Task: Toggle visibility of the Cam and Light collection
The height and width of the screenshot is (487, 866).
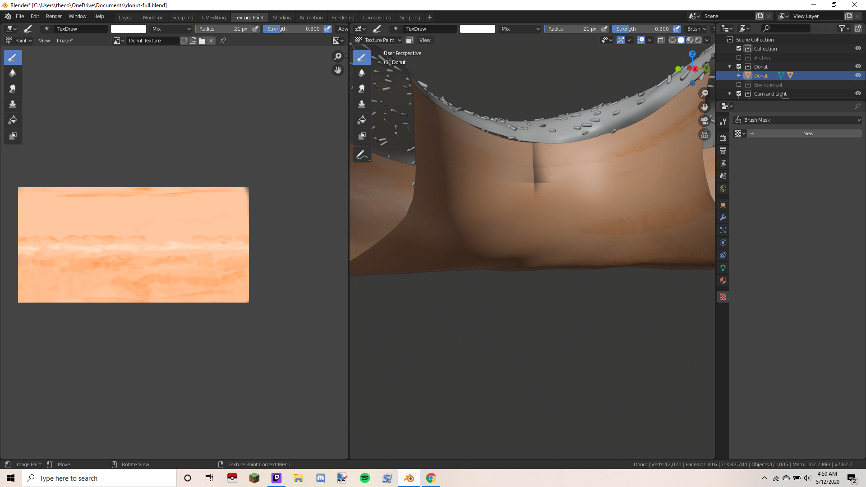Action: tap(858, 93)
